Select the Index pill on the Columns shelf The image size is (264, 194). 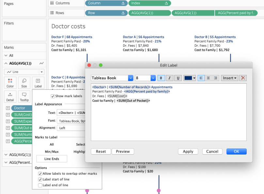point(149,3)
